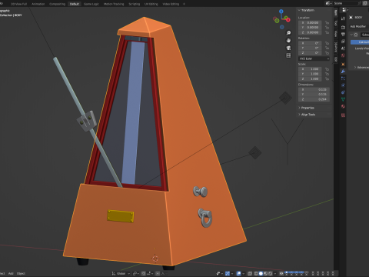
Task: Click the Dimensions Z value field
Action: tap(314, 99)
